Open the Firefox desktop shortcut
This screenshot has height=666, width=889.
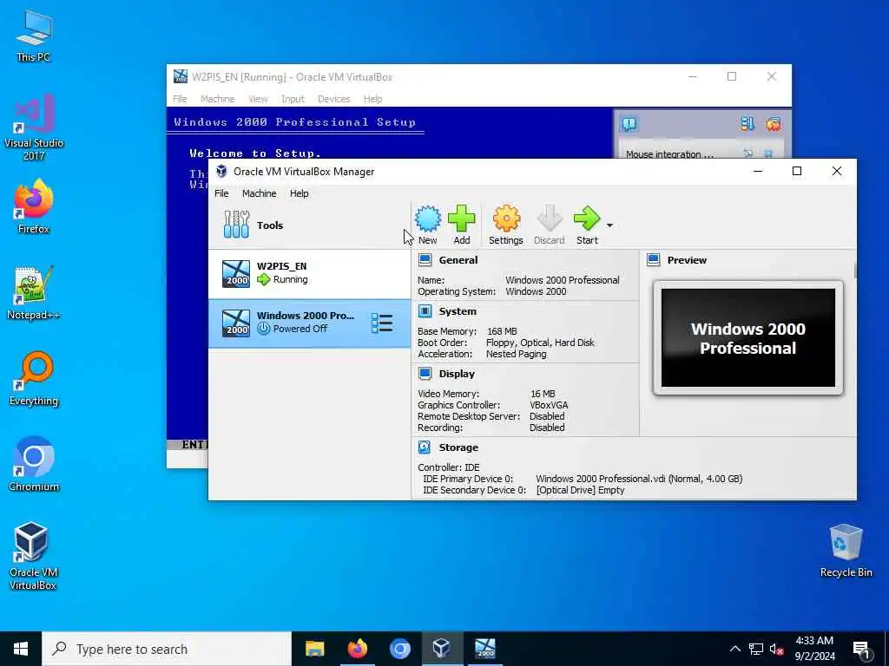[x=34, y=206]
